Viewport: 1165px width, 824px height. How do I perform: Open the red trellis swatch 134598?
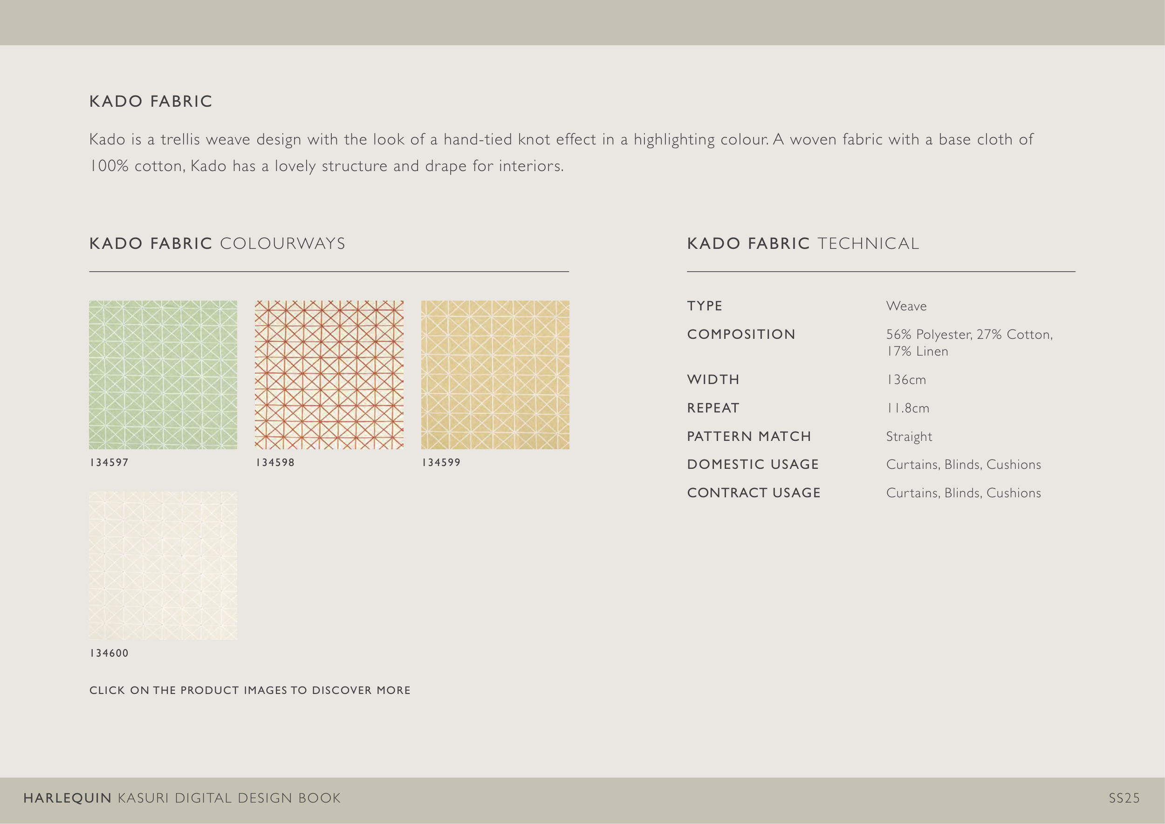point(329,374)
